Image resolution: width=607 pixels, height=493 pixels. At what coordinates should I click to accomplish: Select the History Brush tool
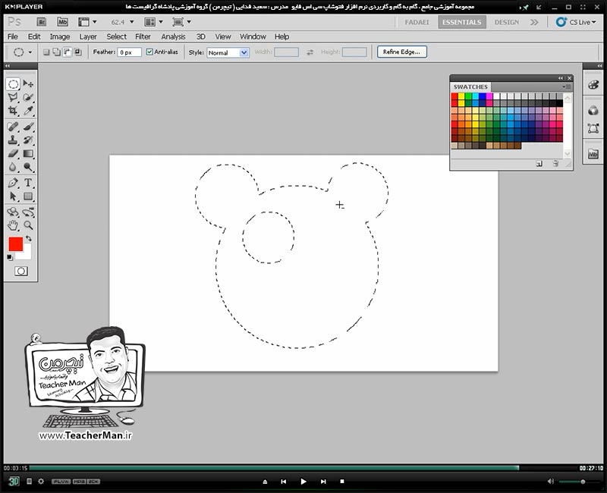[x=28, y=140]
